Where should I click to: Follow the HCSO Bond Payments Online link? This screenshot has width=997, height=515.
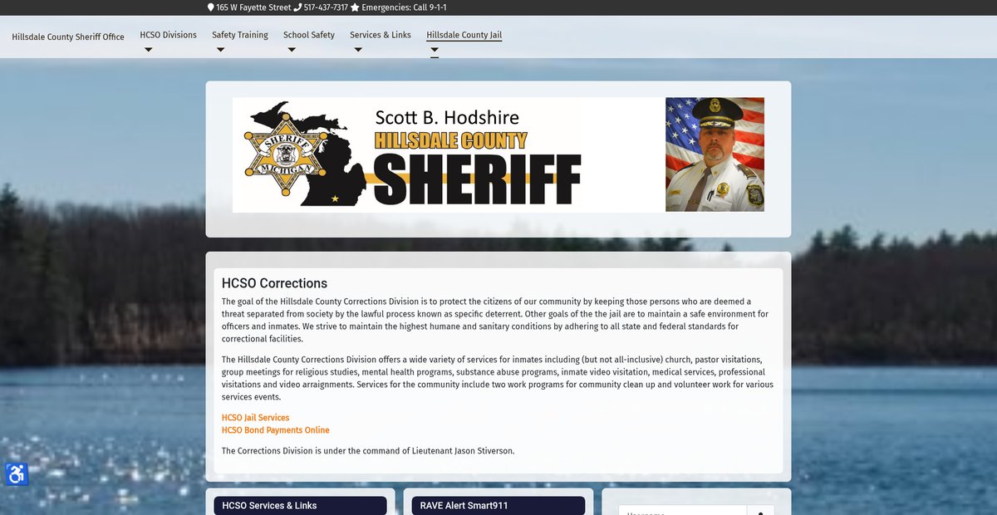click(276, 430)
